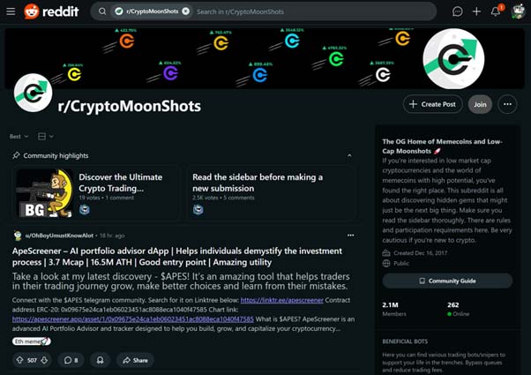531x375 pixels.
Task: Open the chat icon in header
Action: coord(458,11)
